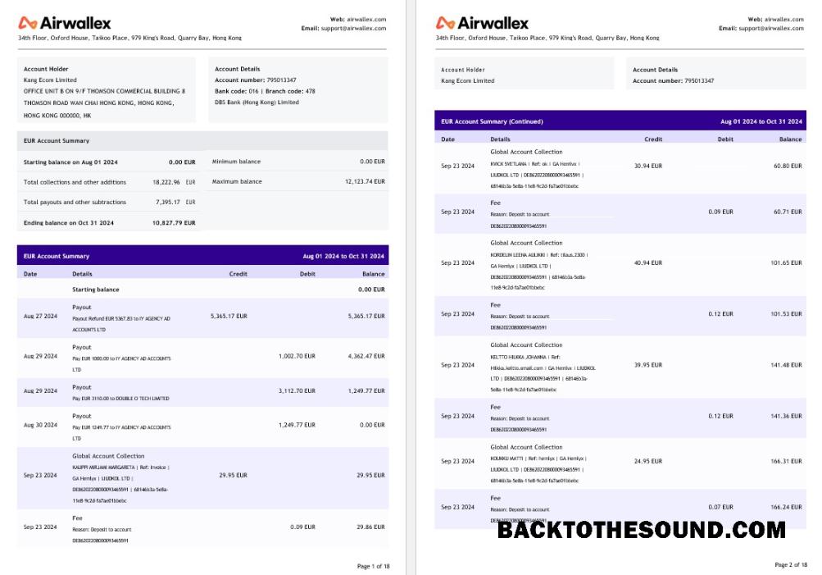Click the Airwallex logo on page 2
The width and height of the screenshot is (822, 575).
[482, 23]
